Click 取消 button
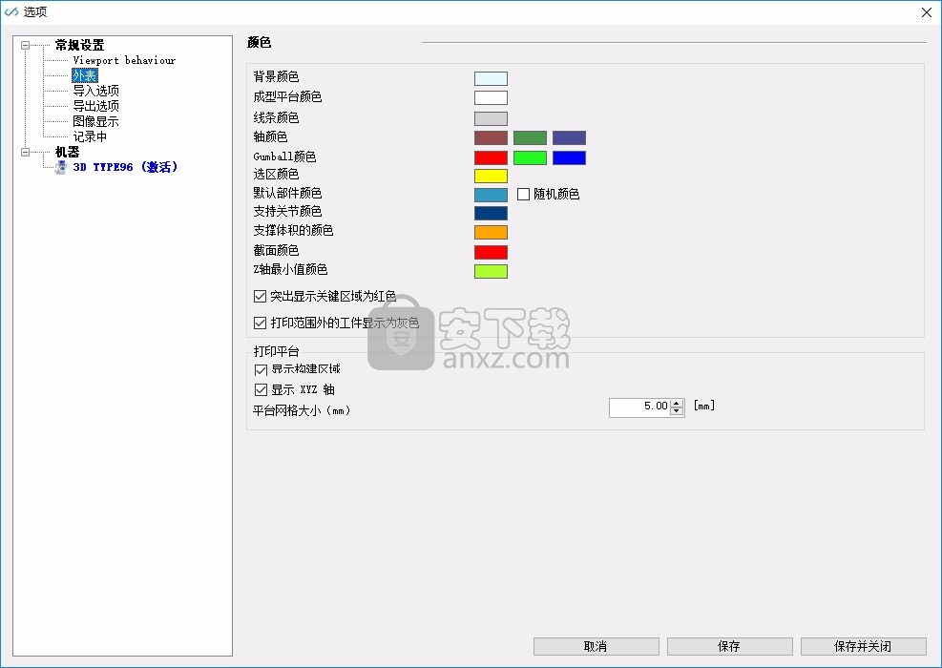This screenshot has width=942, height=668. (596, 646)
